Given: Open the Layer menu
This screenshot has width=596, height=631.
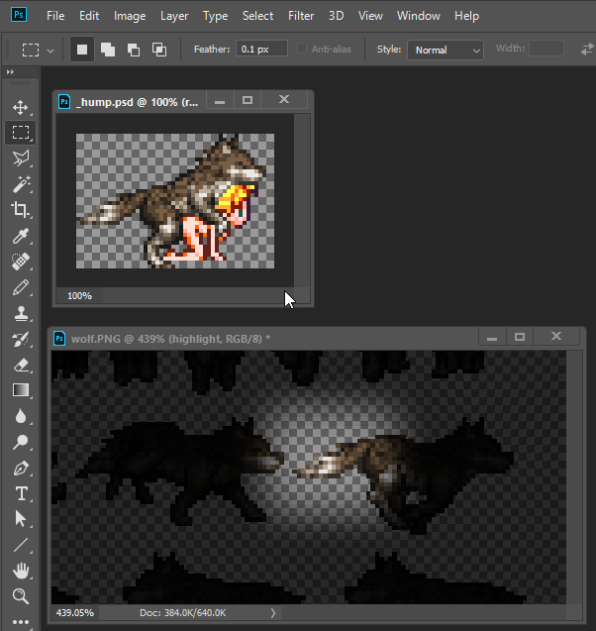Looking at the screenshot, I should [x=175, y=16].
